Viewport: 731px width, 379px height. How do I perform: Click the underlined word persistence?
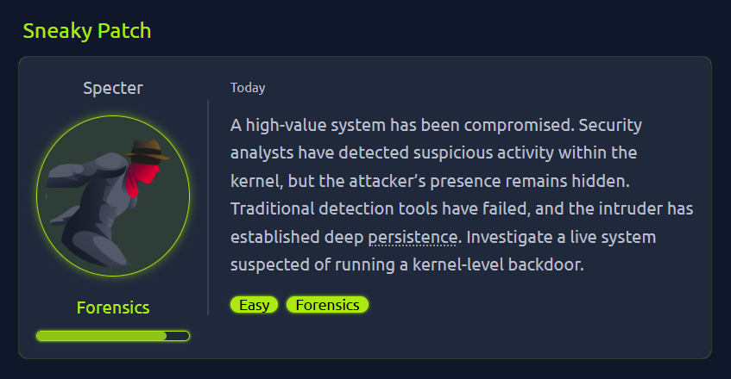click(413, 237)
